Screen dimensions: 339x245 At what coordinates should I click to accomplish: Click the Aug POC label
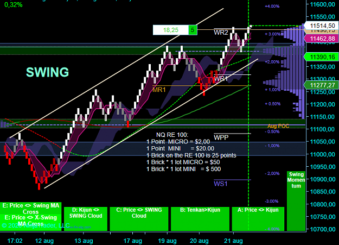tap(278, 126)
